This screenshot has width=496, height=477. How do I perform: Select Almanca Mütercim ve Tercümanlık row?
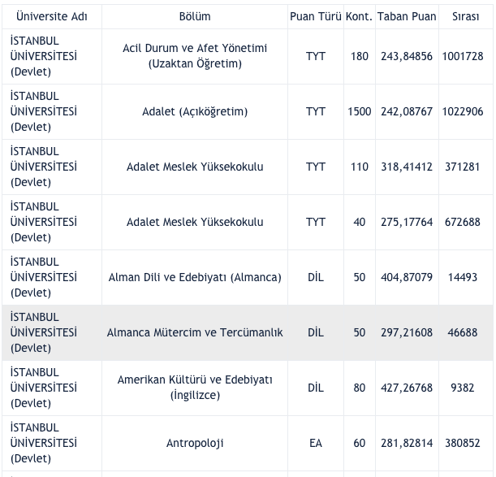click(195, 332)
